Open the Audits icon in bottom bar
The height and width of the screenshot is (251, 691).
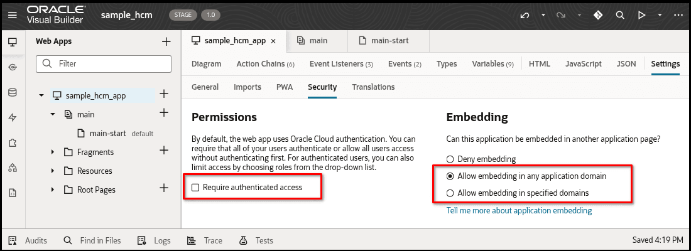pyautogui.click(x=13, y=240)
